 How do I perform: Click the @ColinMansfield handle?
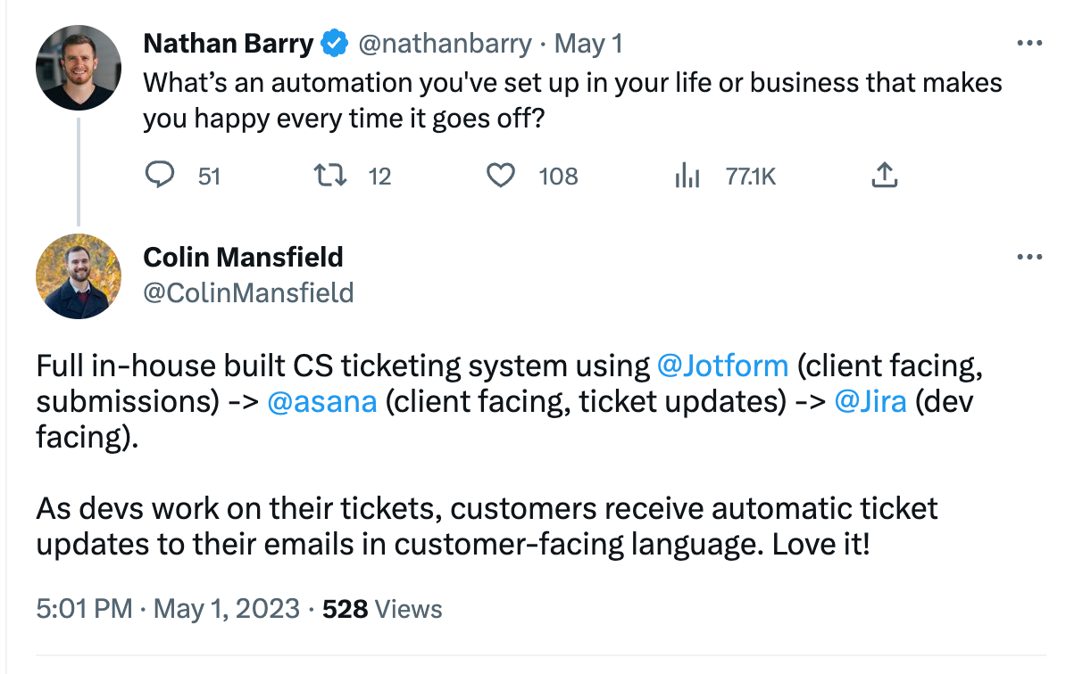(248, 292)
